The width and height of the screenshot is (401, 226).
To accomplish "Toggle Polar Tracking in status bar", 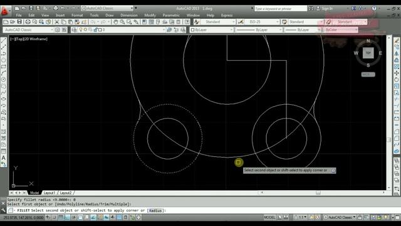I will (x=74, y=218).
